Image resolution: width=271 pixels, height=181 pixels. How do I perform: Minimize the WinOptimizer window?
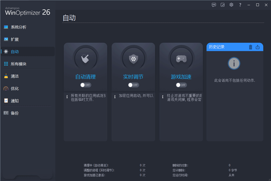(x=249, y=5)
